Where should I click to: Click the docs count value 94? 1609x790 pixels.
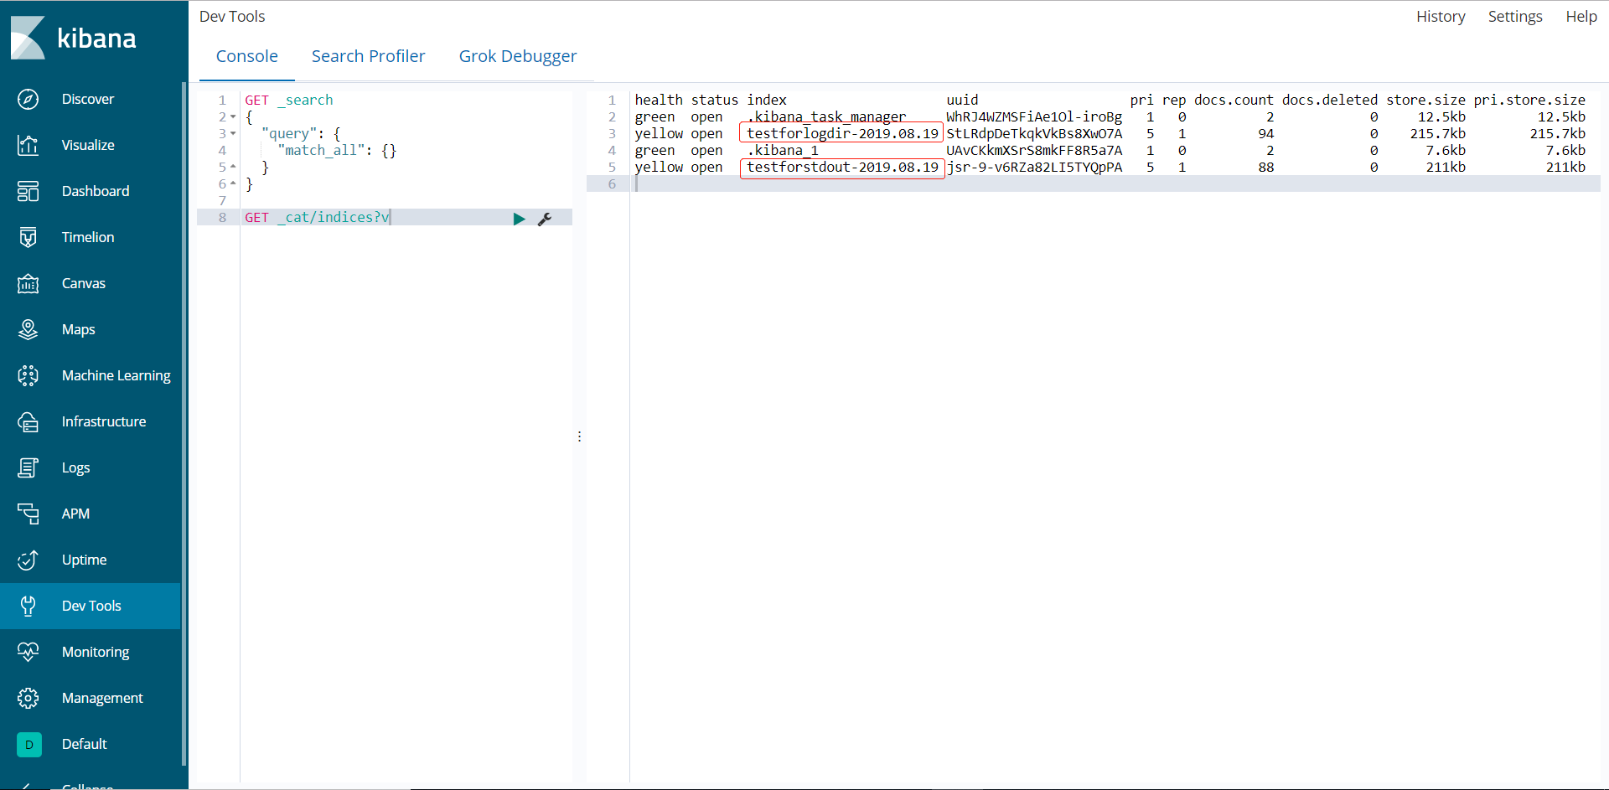point(1265,134)
